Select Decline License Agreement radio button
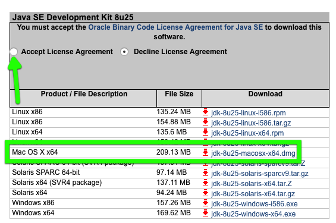The height and width of the screenshot is (223, 336). (x=124, y=52)
